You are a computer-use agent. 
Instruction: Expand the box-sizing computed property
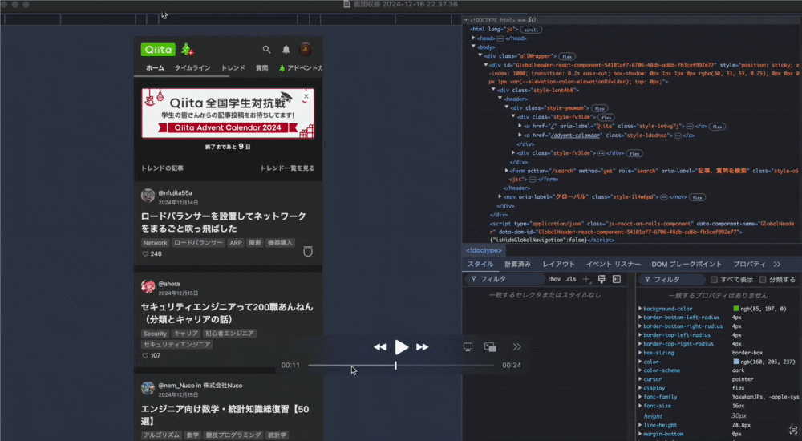(640, 353)
